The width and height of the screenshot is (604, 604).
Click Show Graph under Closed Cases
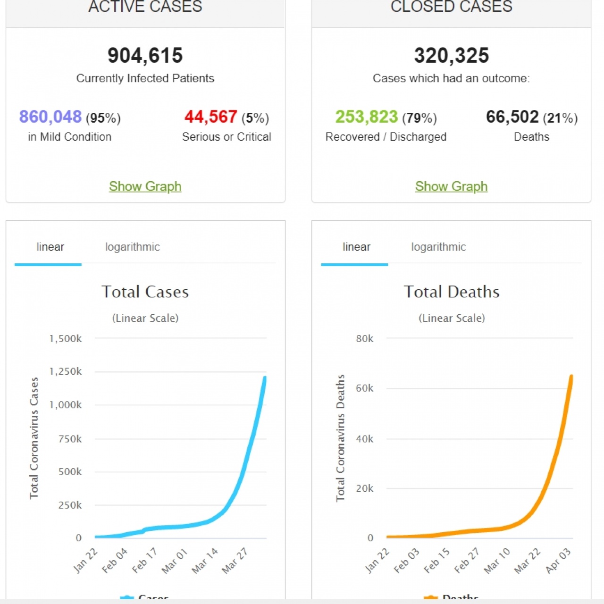click(x=451, y=186)
